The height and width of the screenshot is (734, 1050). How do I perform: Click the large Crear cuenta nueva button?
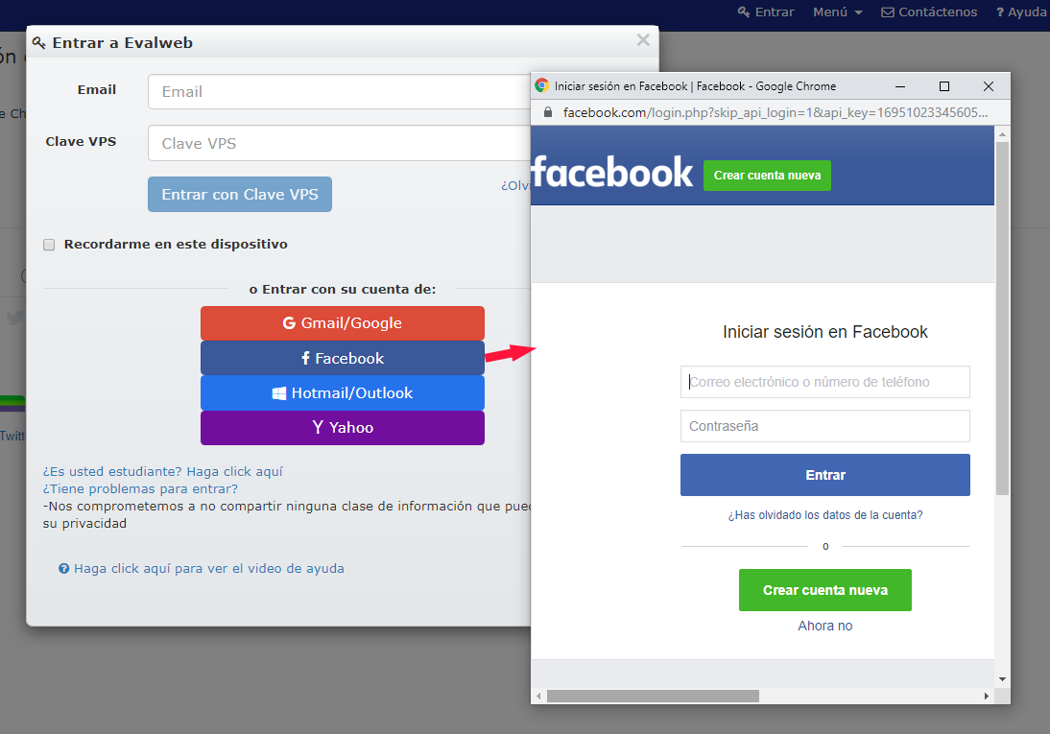point(825,590)
